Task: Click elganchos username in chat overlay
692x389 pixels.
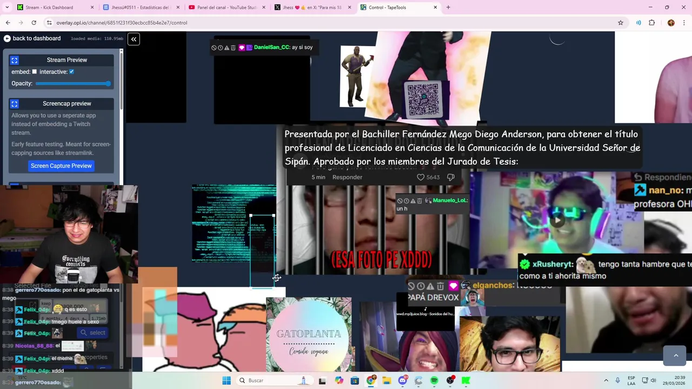Action: coord(493,285)
